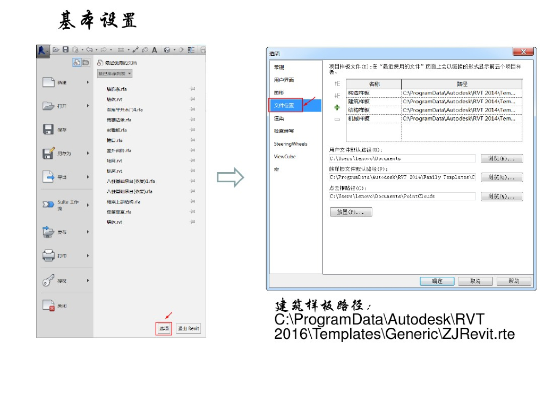Expand the 新建 submenu arrow
Viewport: 544px width, 408px height.
pos(88,82)
